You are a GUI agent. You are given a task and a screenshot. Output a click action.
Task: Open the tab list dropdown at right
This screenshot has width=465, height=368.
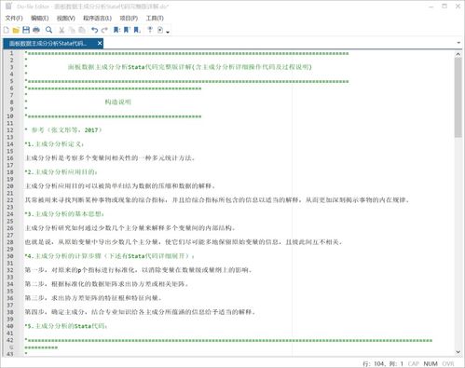(458, 43)
